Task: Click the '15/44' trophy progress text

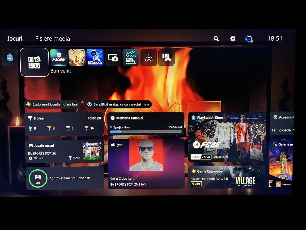Action: tap(77, 158)
